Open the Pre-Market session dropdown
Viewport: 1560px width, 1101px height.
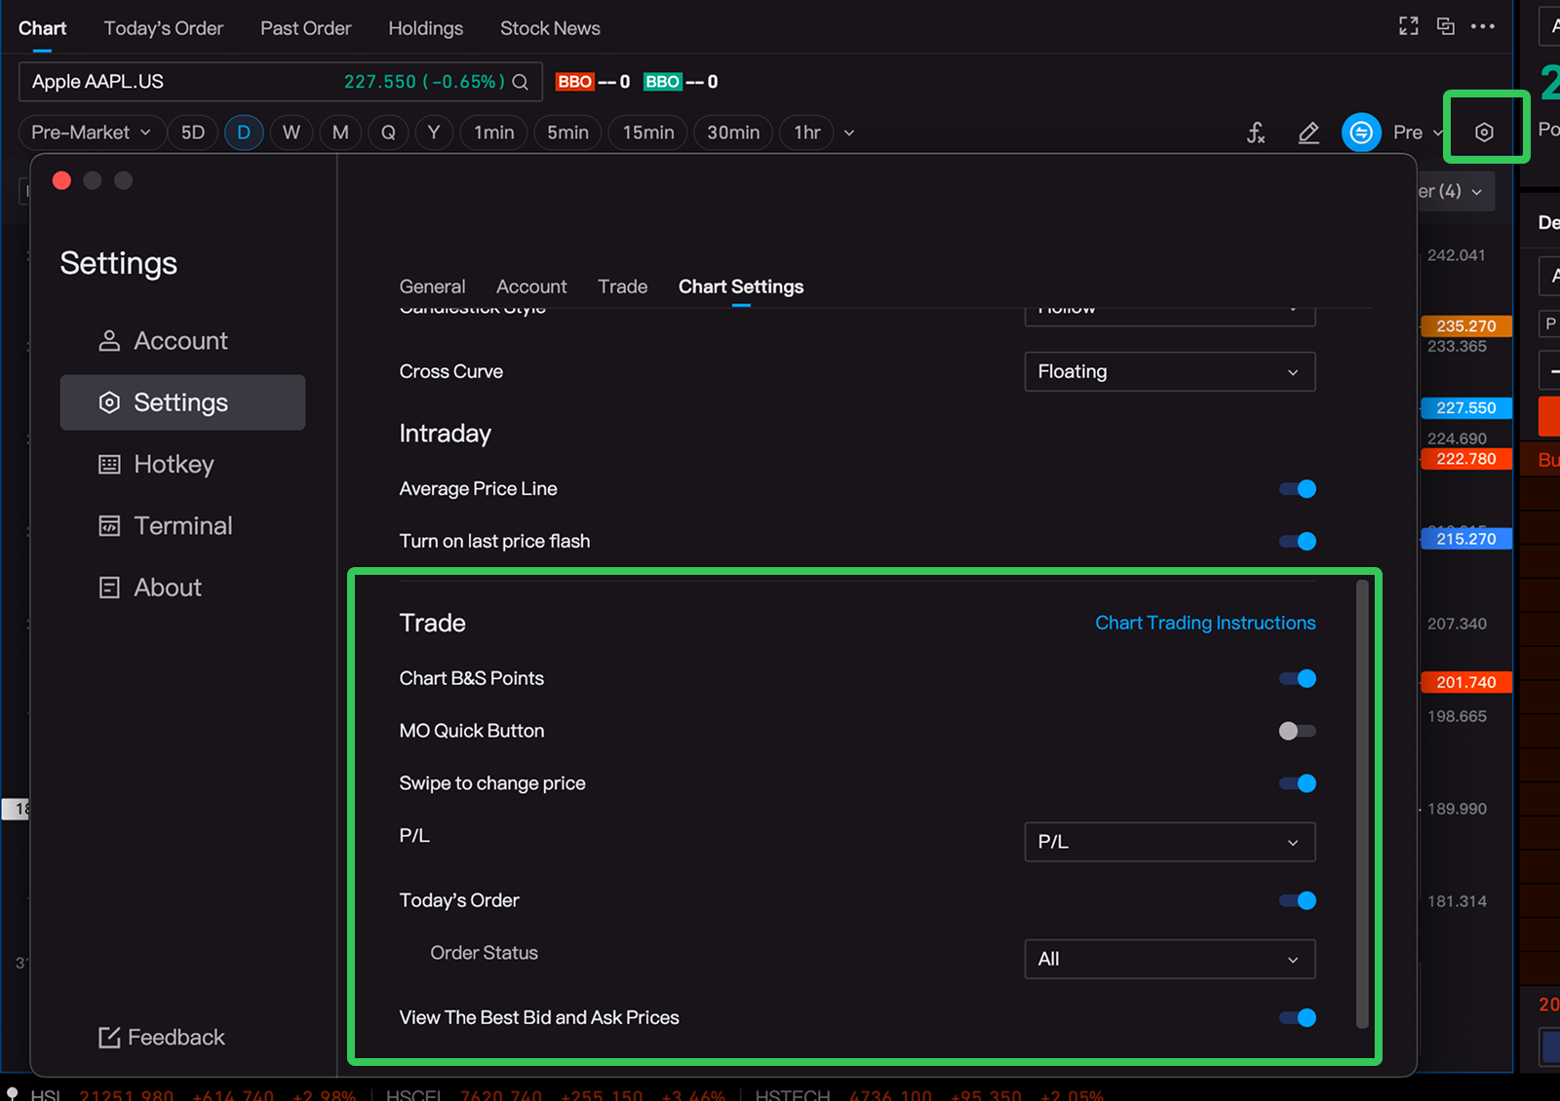coord(91,133)
